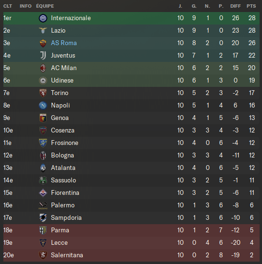The width and height of the screenshot is (262, 264).
Task: Open the Udinese team name link
Action: pyautogui.click(x=62, y=80)
